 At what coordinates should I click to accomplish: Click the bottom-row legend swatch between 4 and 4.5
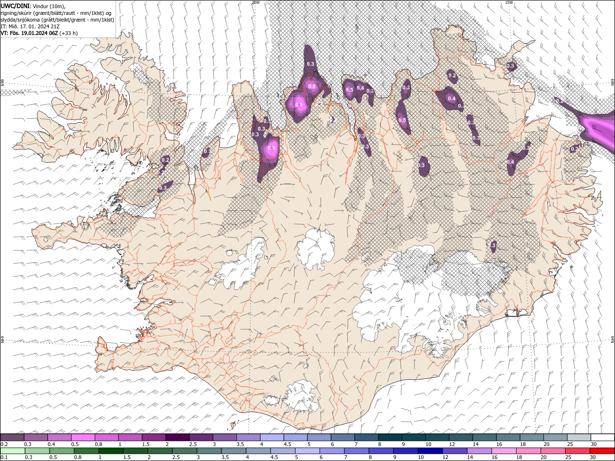click(x=258, y=451)
